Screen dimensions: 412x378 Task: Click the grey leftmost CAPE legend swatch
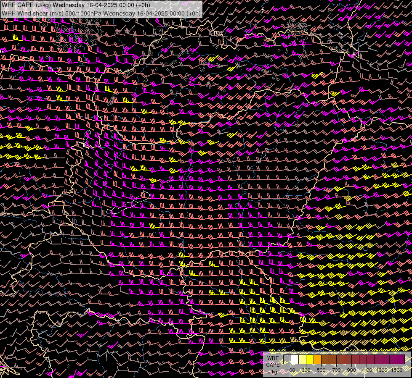[x=287, y=360]
